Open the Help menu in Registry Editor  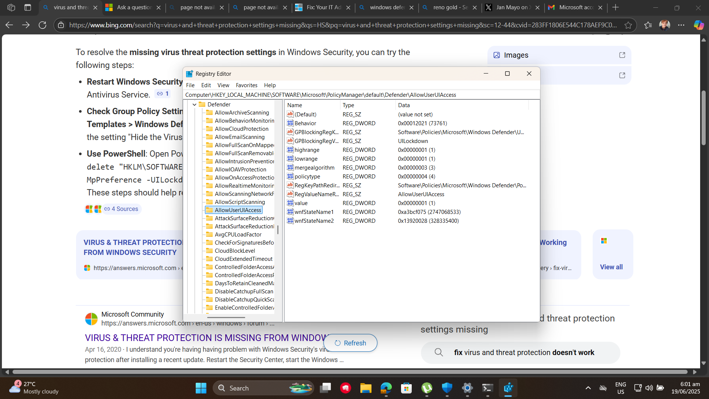click(x=270, y=85)
